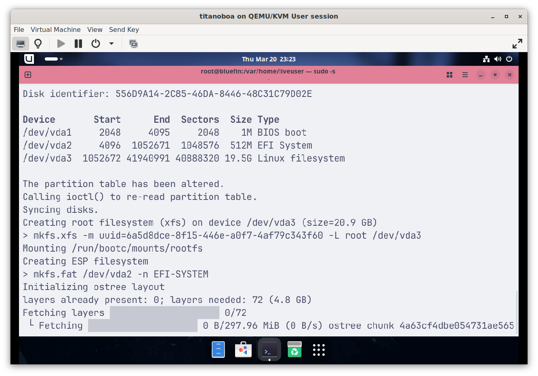Click the terminal scrollbar
Viewport: 538px width, 376px height.
tap(517, 313)
